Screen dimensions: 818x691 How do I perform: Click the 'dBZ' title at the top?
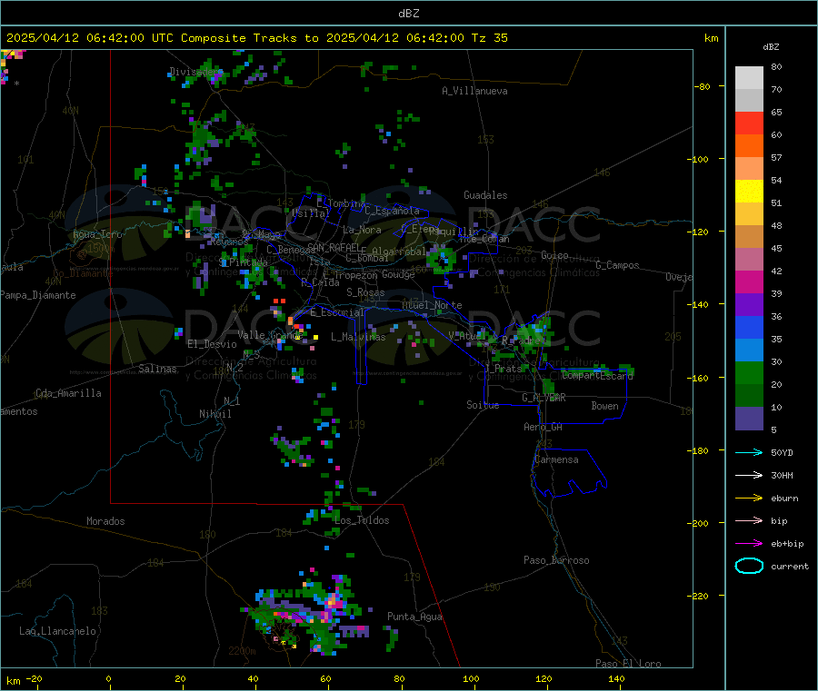pos(408,14)
